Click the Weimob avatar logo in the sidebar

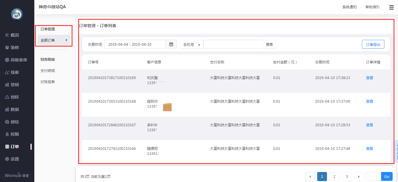17,14
